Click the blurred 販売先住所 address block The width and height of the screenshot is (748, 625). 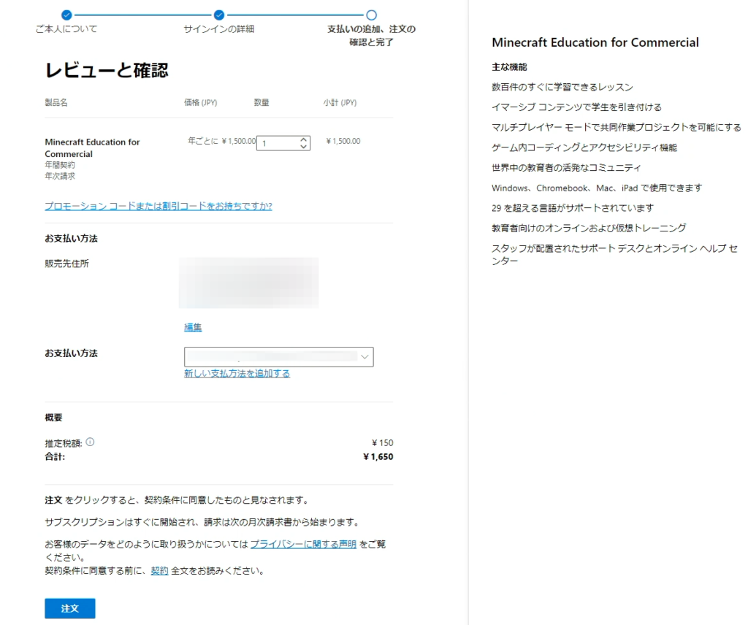pos(248,283)
